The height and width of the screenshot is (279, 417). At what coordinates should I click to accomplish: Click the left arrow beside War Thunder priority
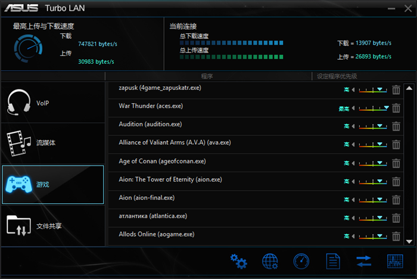coord(353,108)
